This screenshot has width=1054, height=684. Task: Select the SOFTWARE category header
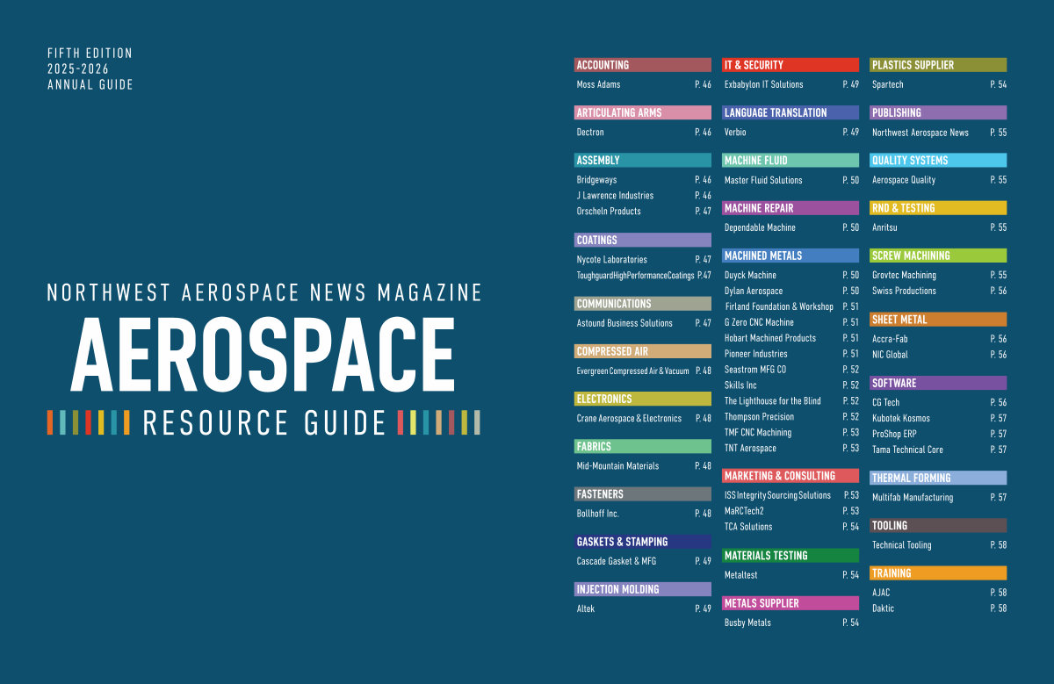(937, 384)
